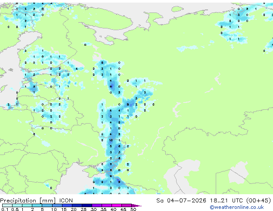Click the 0.5–1 mm legend color swatch
The width and height of the screenshot is (273, 211).
click(17, 205)
